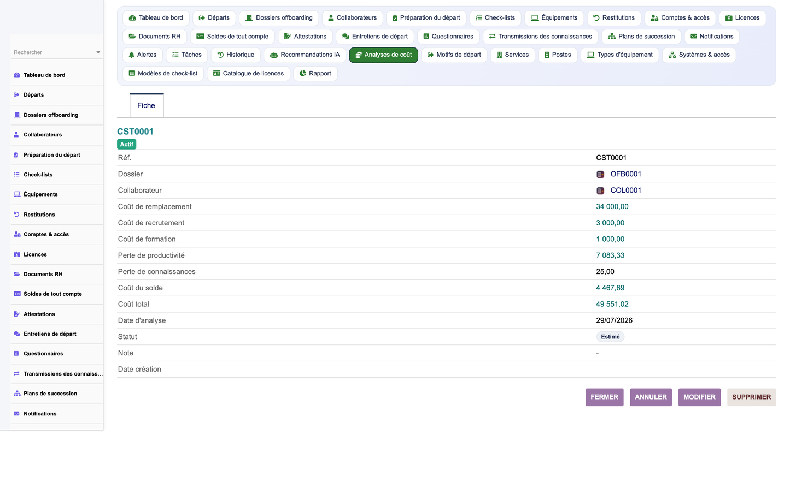The height and width of the screenshot is (488, 790).
Task: Click the Actif status badge
Action: coord(127,145)
